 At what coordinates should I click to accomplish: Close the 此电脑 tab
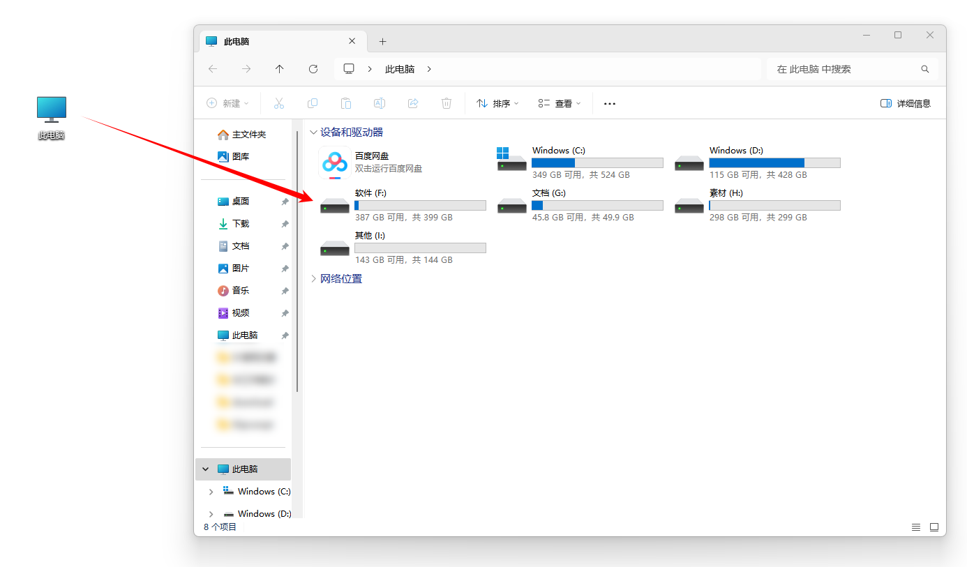[352, 41]
